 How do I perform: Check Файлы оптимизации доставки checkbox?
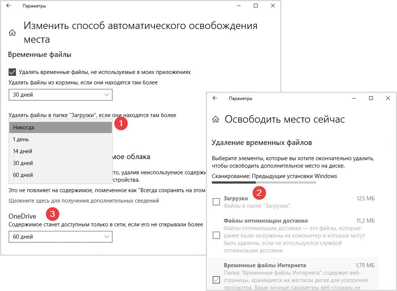pyautogui.click(x=216, y=235)
